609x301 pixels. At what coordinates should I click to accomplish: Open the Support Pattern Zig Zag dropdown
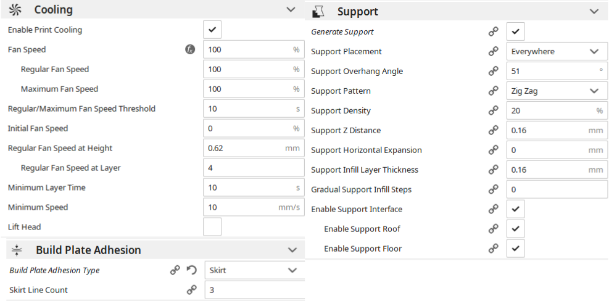(555, 91)
